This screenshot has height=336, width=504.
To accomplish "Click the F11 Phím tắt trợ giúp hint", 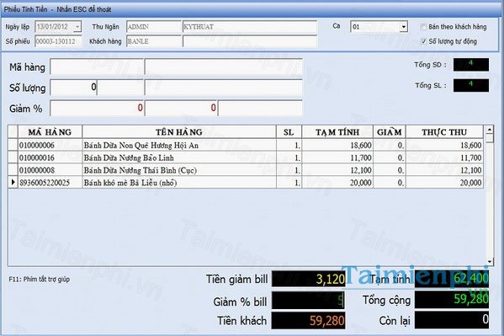I will tap(40, 279).
